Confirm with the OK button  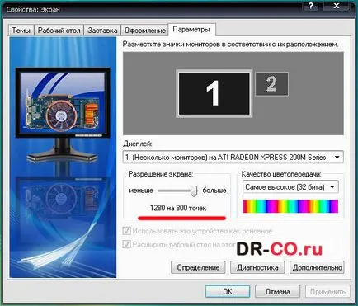coord(228,291)
